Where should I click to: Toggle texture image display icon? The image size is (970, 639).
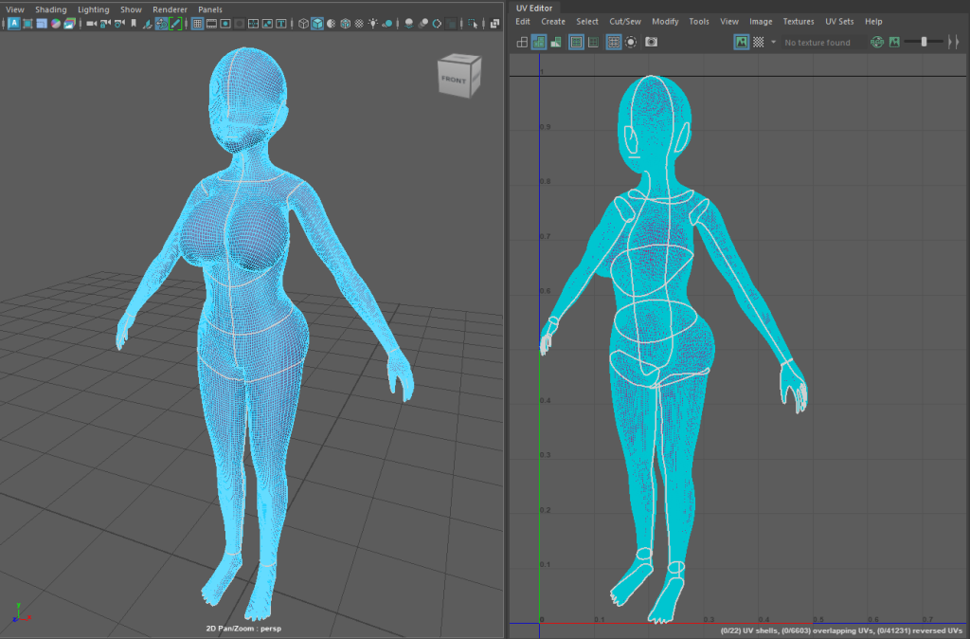(741, 42)
